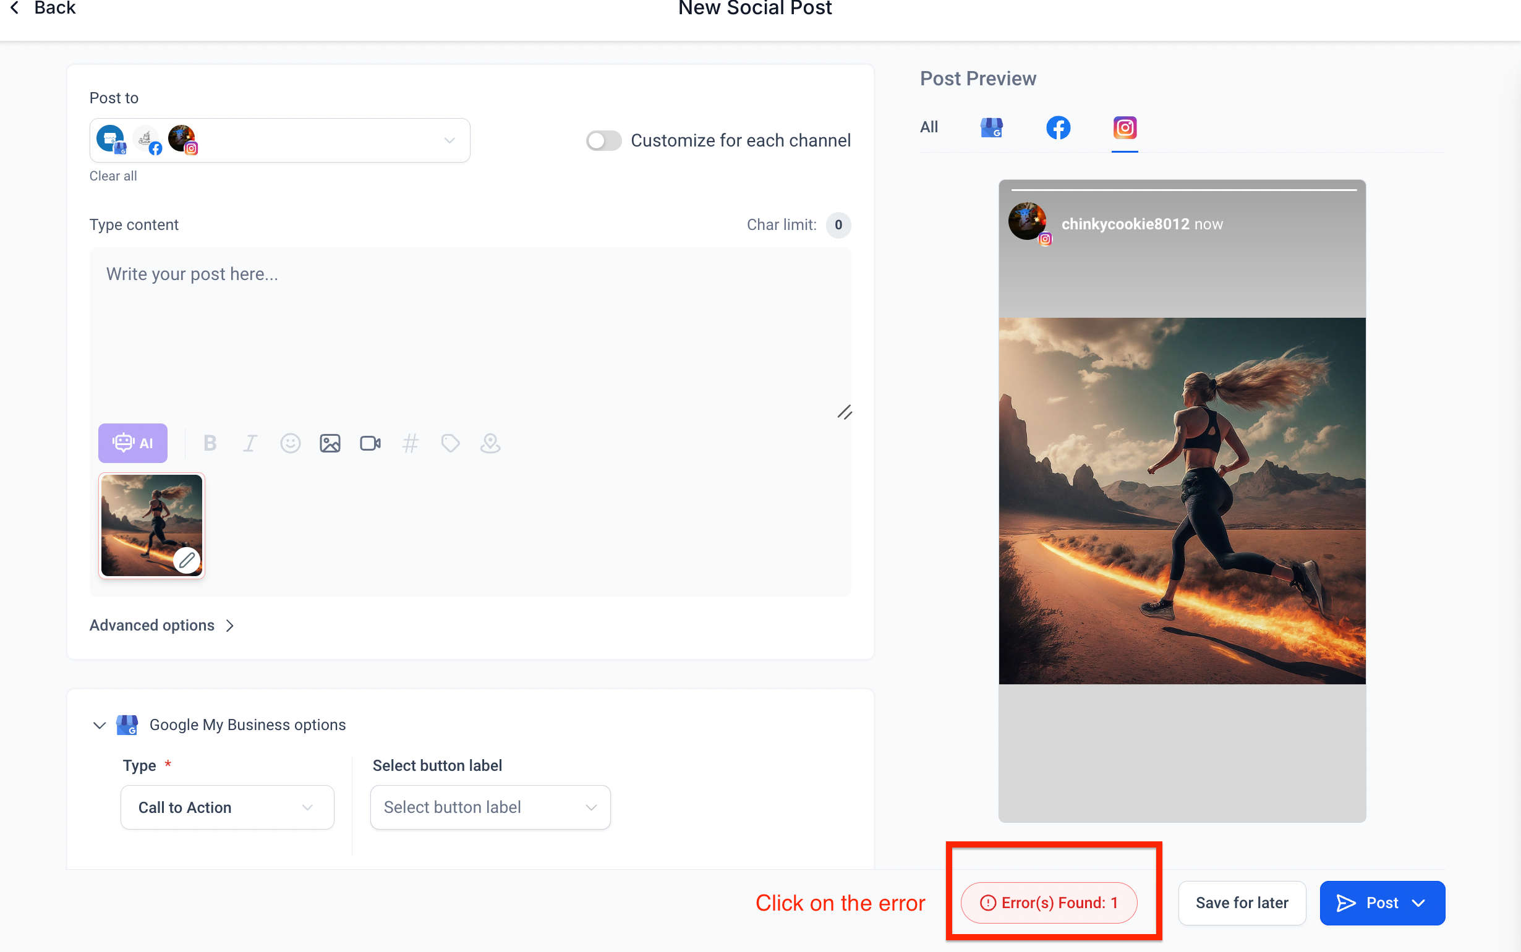Click the Save for later button
Image resolution: width=1521 pixels, height=952 pixels.
[x=1243, y=903]
